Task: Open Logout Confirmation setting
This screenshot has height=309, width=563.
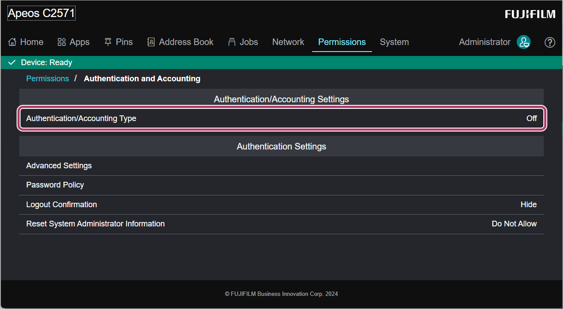Action: [x=281, y=205]
